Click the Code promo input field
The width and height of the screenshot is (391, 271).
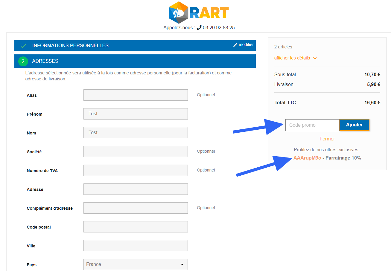pyautogui.click(x=312, y=125)
